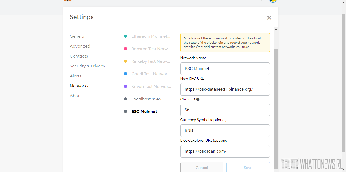
Task: Click the malicious network warning notice
Action: (225, 43)
